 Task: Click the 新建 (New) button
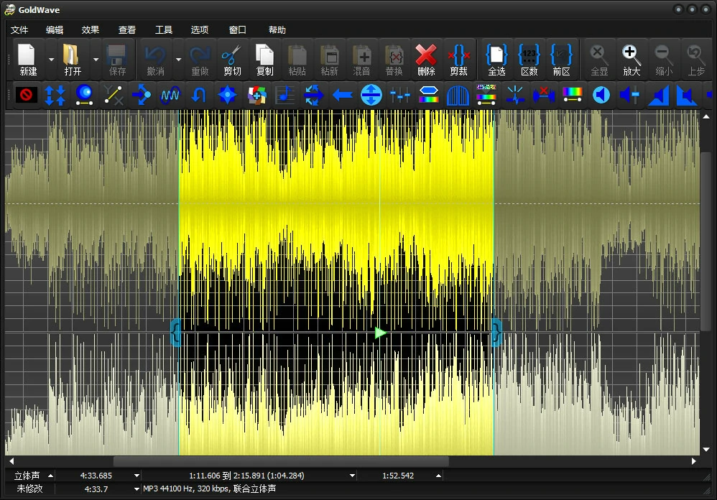coord(28,59)
